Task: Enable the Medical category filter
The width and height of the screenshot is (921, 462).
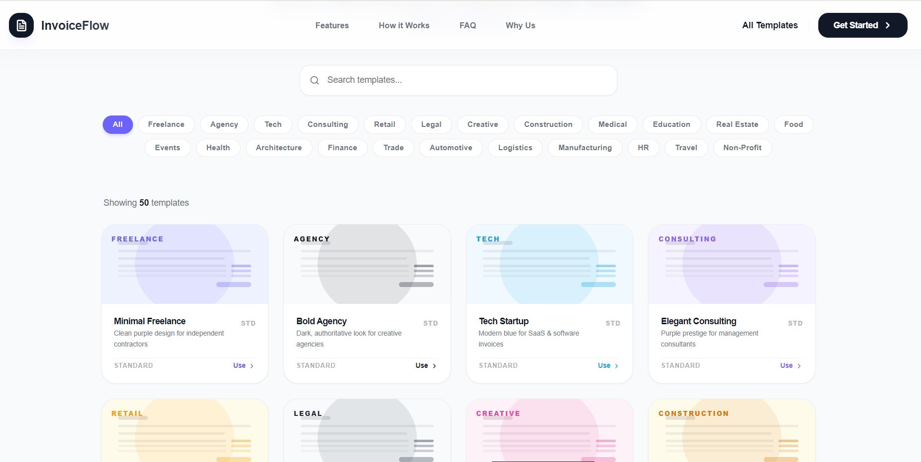Action: tap(612, 124)
